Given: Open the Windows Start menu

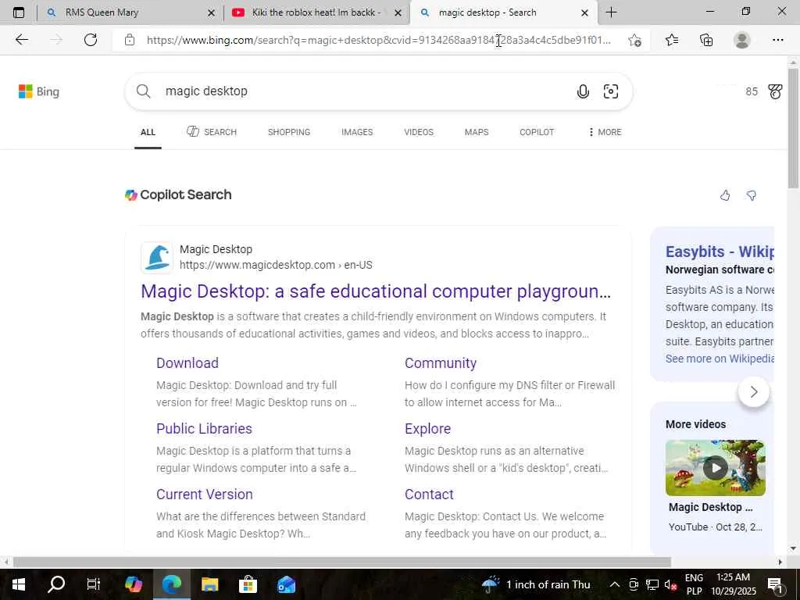Looking at the screenshot, I should point(19,584).
